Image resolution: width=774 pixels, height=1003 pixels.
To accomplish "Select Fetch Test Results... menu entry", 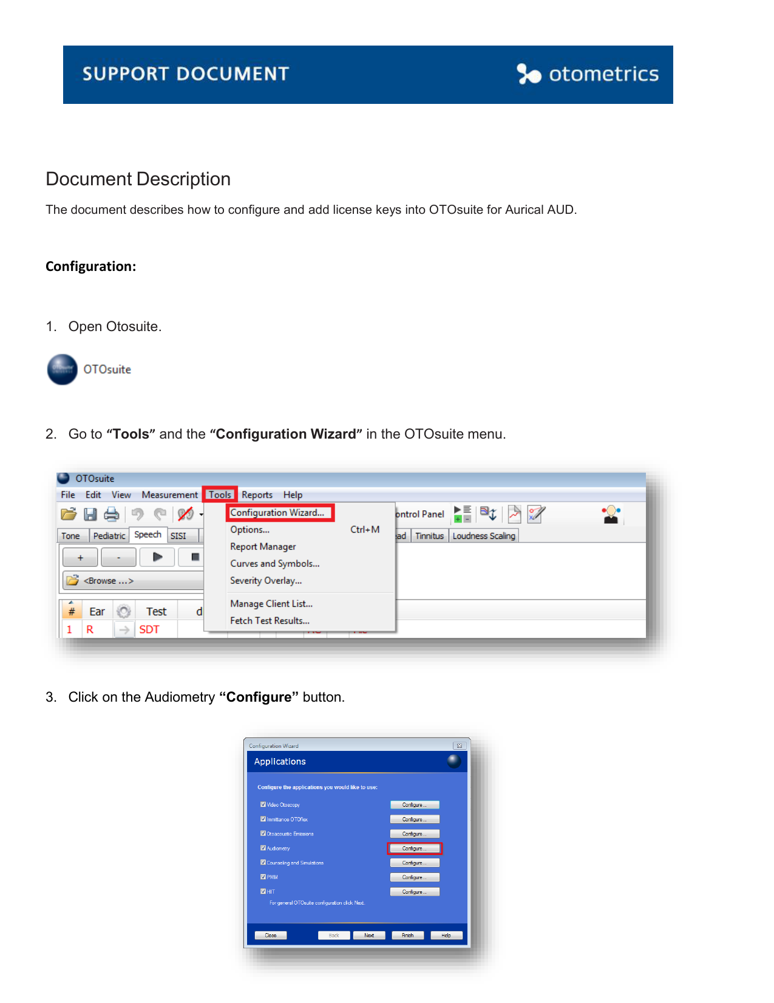I will (x=300, y=621).
